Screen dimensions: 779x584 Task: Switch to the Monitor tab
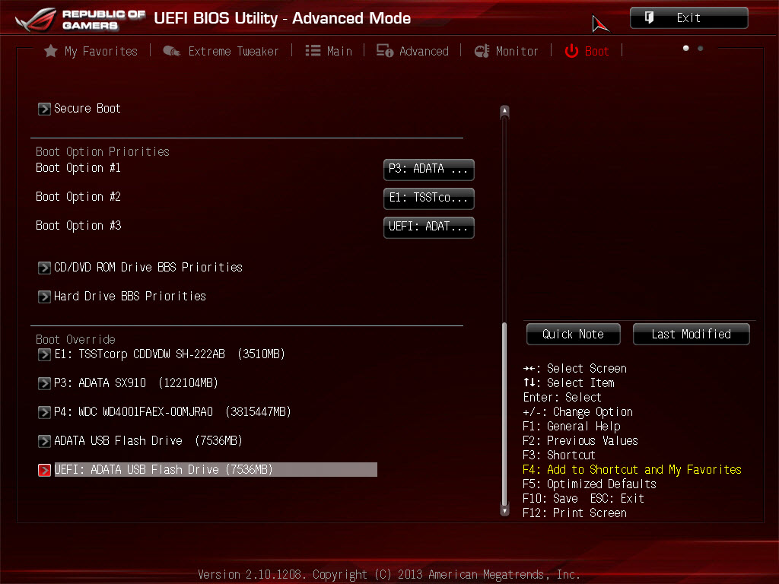click(506, 51)
